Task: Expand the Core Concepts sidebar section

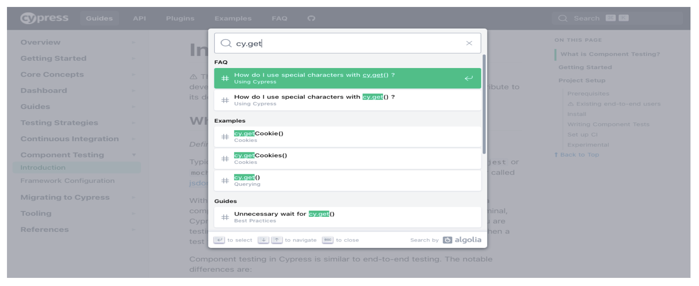Action: tap(134, 75)
